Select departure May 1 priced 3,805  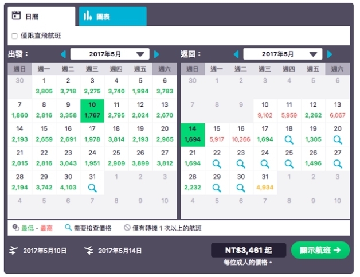44,87
